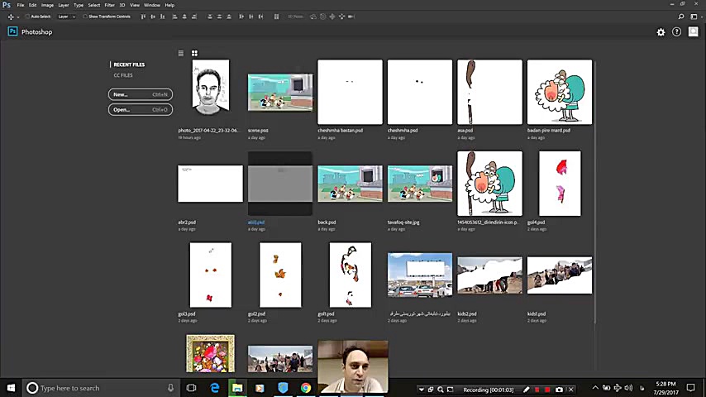706x397 pixels.
Task: Expand the Auto-Select Layer dropdown
Action: [x=66, y=17]
